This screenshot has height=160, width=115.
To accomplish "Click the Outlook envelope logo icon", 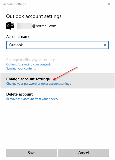I will (10, 26).
